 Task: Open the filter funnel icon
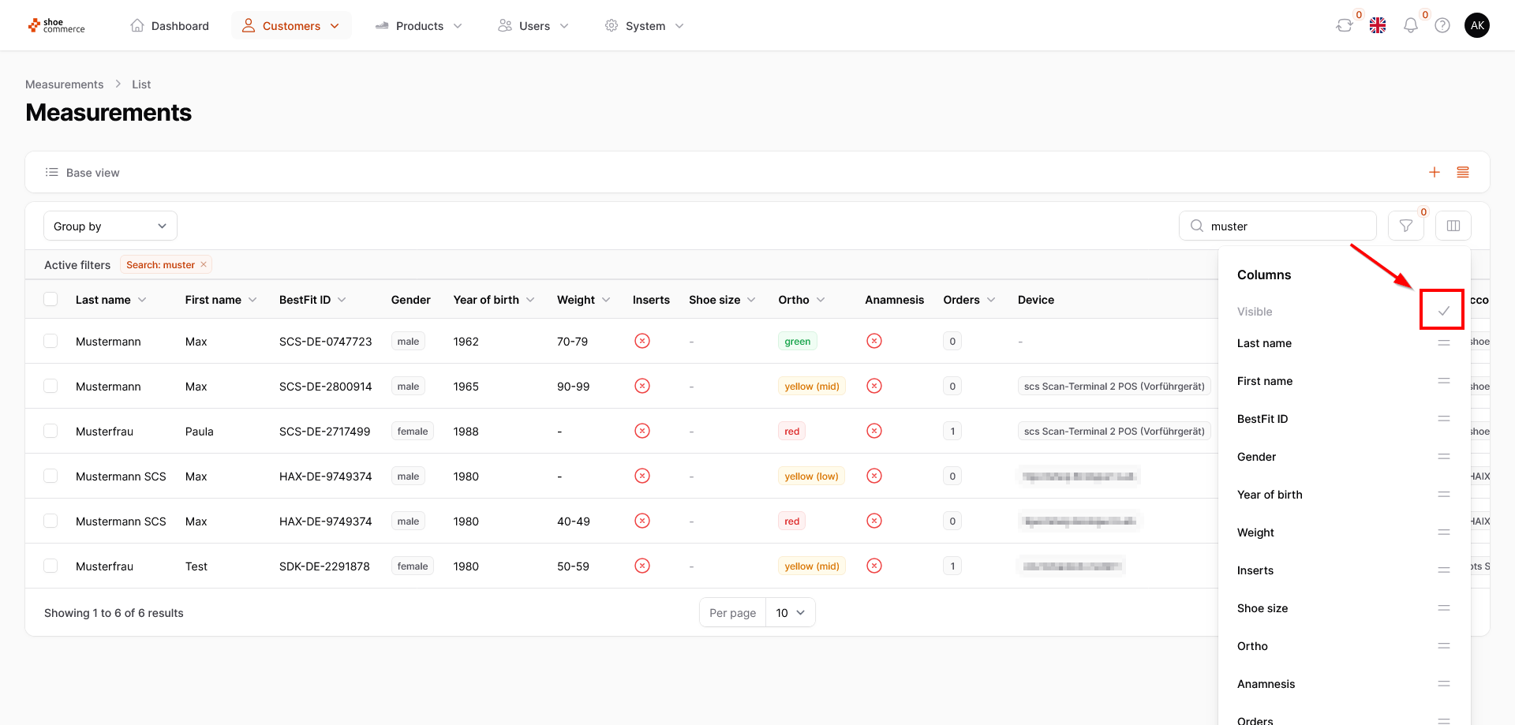click(1406, 226)
